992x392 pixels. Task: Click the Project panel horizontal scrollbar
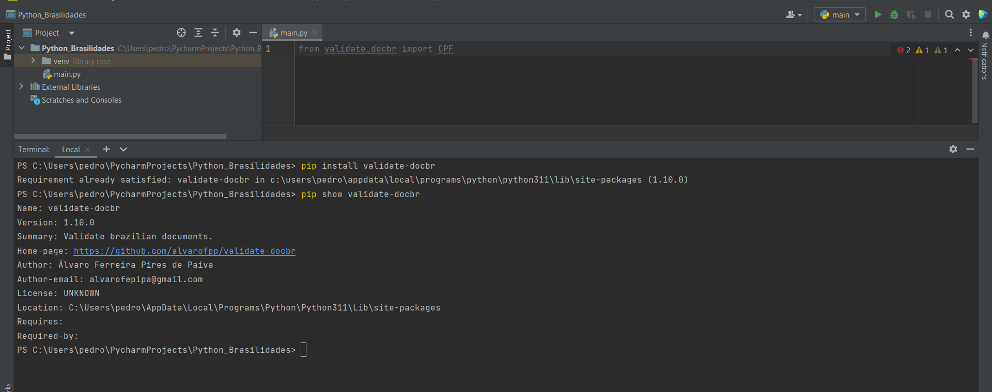120,137
